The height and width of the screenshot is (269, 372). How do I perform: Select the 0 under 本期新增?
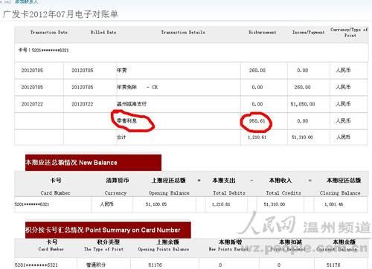[220, 265]
